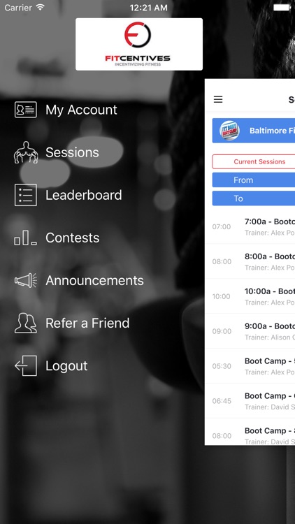Open the Announcements menu entry
This screenshot has height=524, width=295.
click(94, 280)
